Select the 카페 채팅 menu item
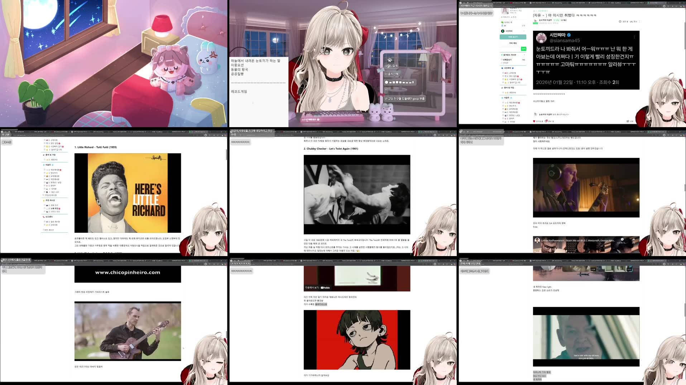 coord(513,43)
